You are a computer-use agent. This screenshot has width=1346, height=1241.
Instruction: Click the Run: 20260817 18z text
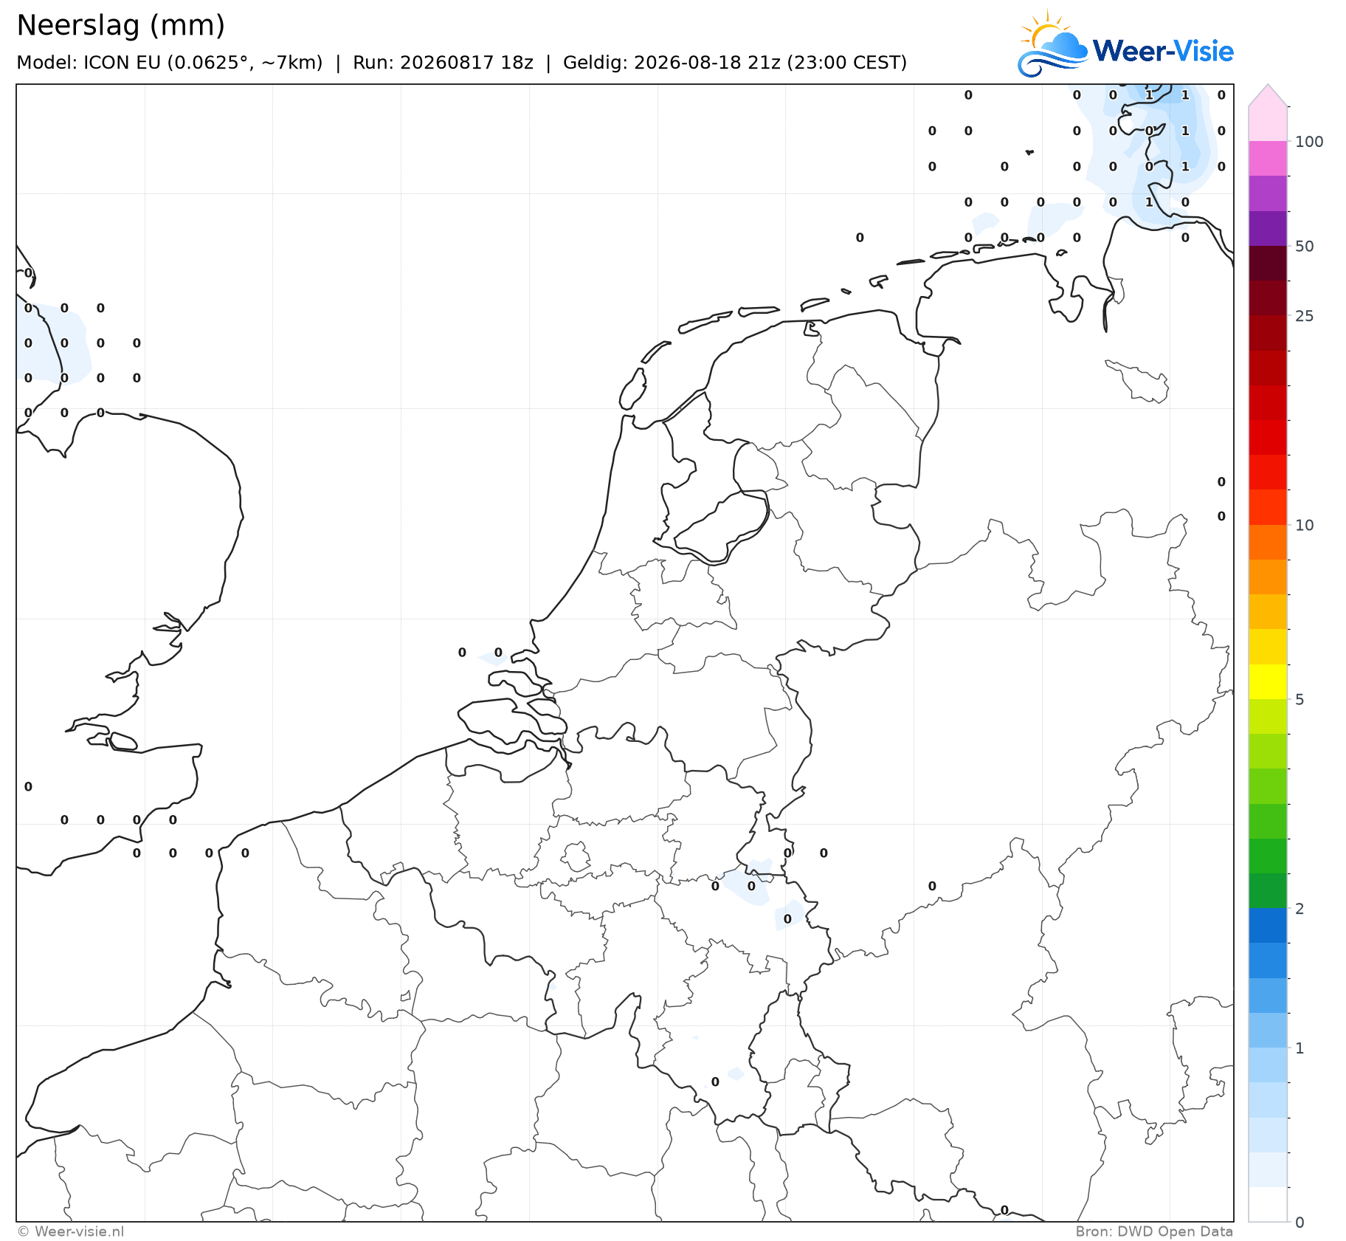[x=443, y=63]
